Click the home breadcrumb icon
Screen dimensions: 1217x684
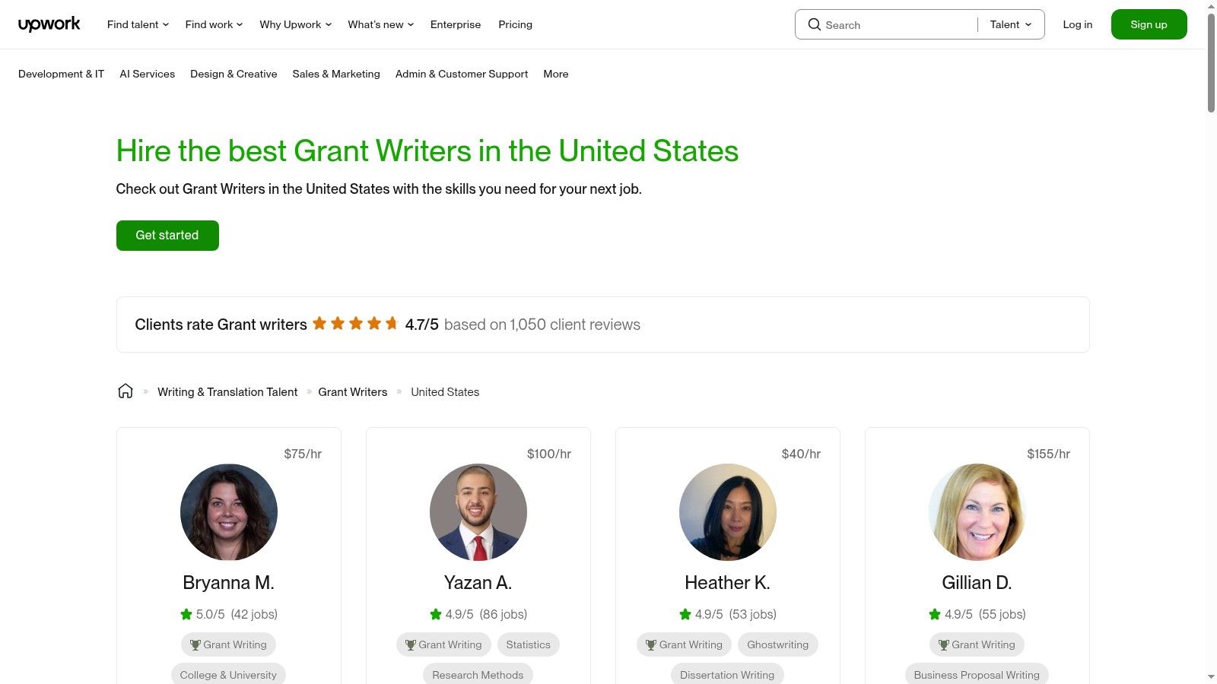point(126,391)
